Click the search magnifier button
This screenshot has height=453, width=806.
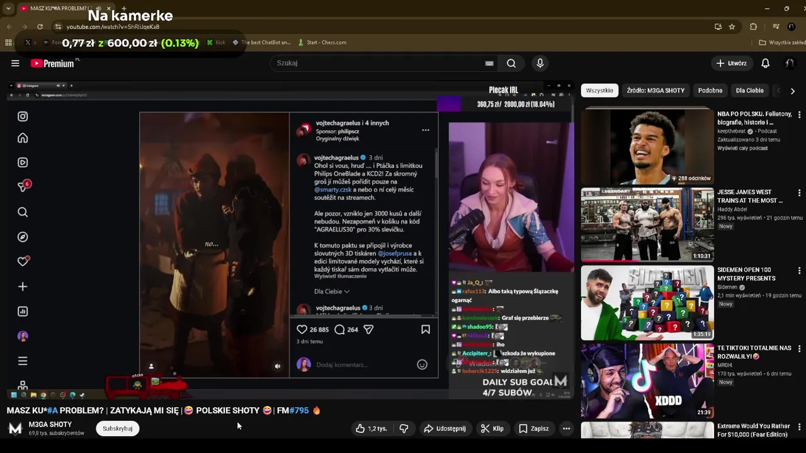pos(511,63)
